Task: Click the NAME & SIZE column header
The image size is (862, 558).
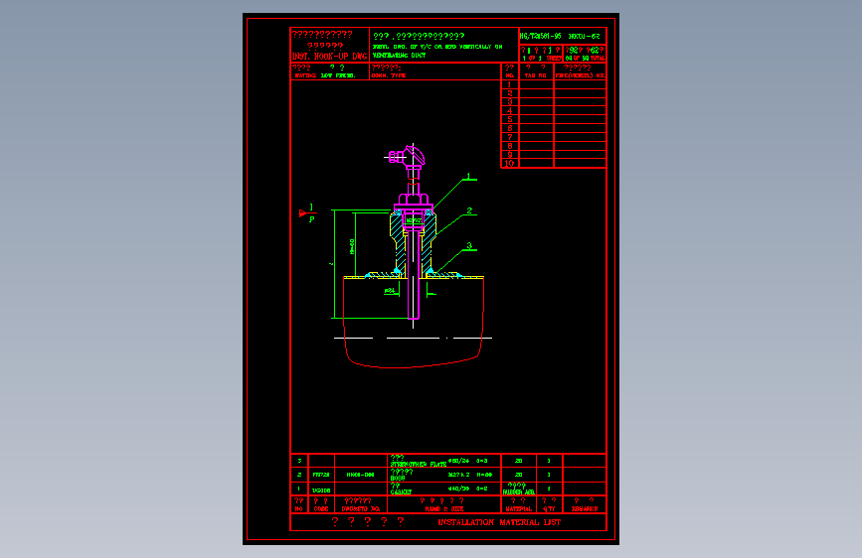Action: pyautogui.click(x=443, y=509)
